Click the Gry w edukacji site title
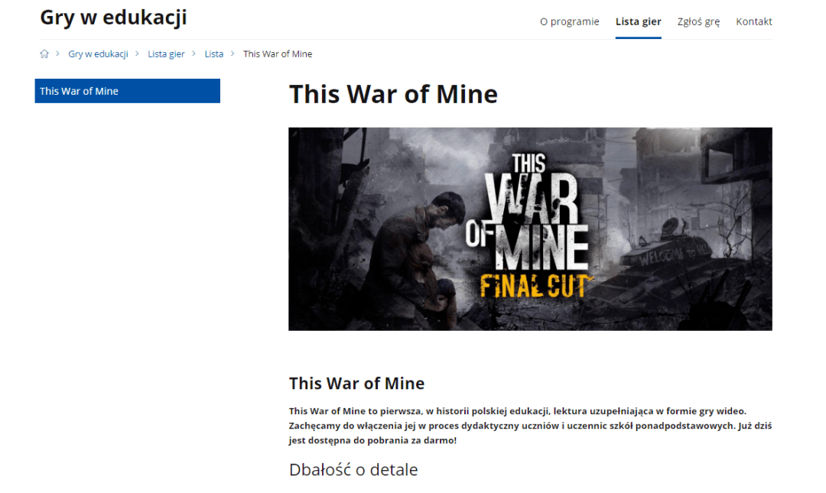826x493 pixels. click(113, 18)
